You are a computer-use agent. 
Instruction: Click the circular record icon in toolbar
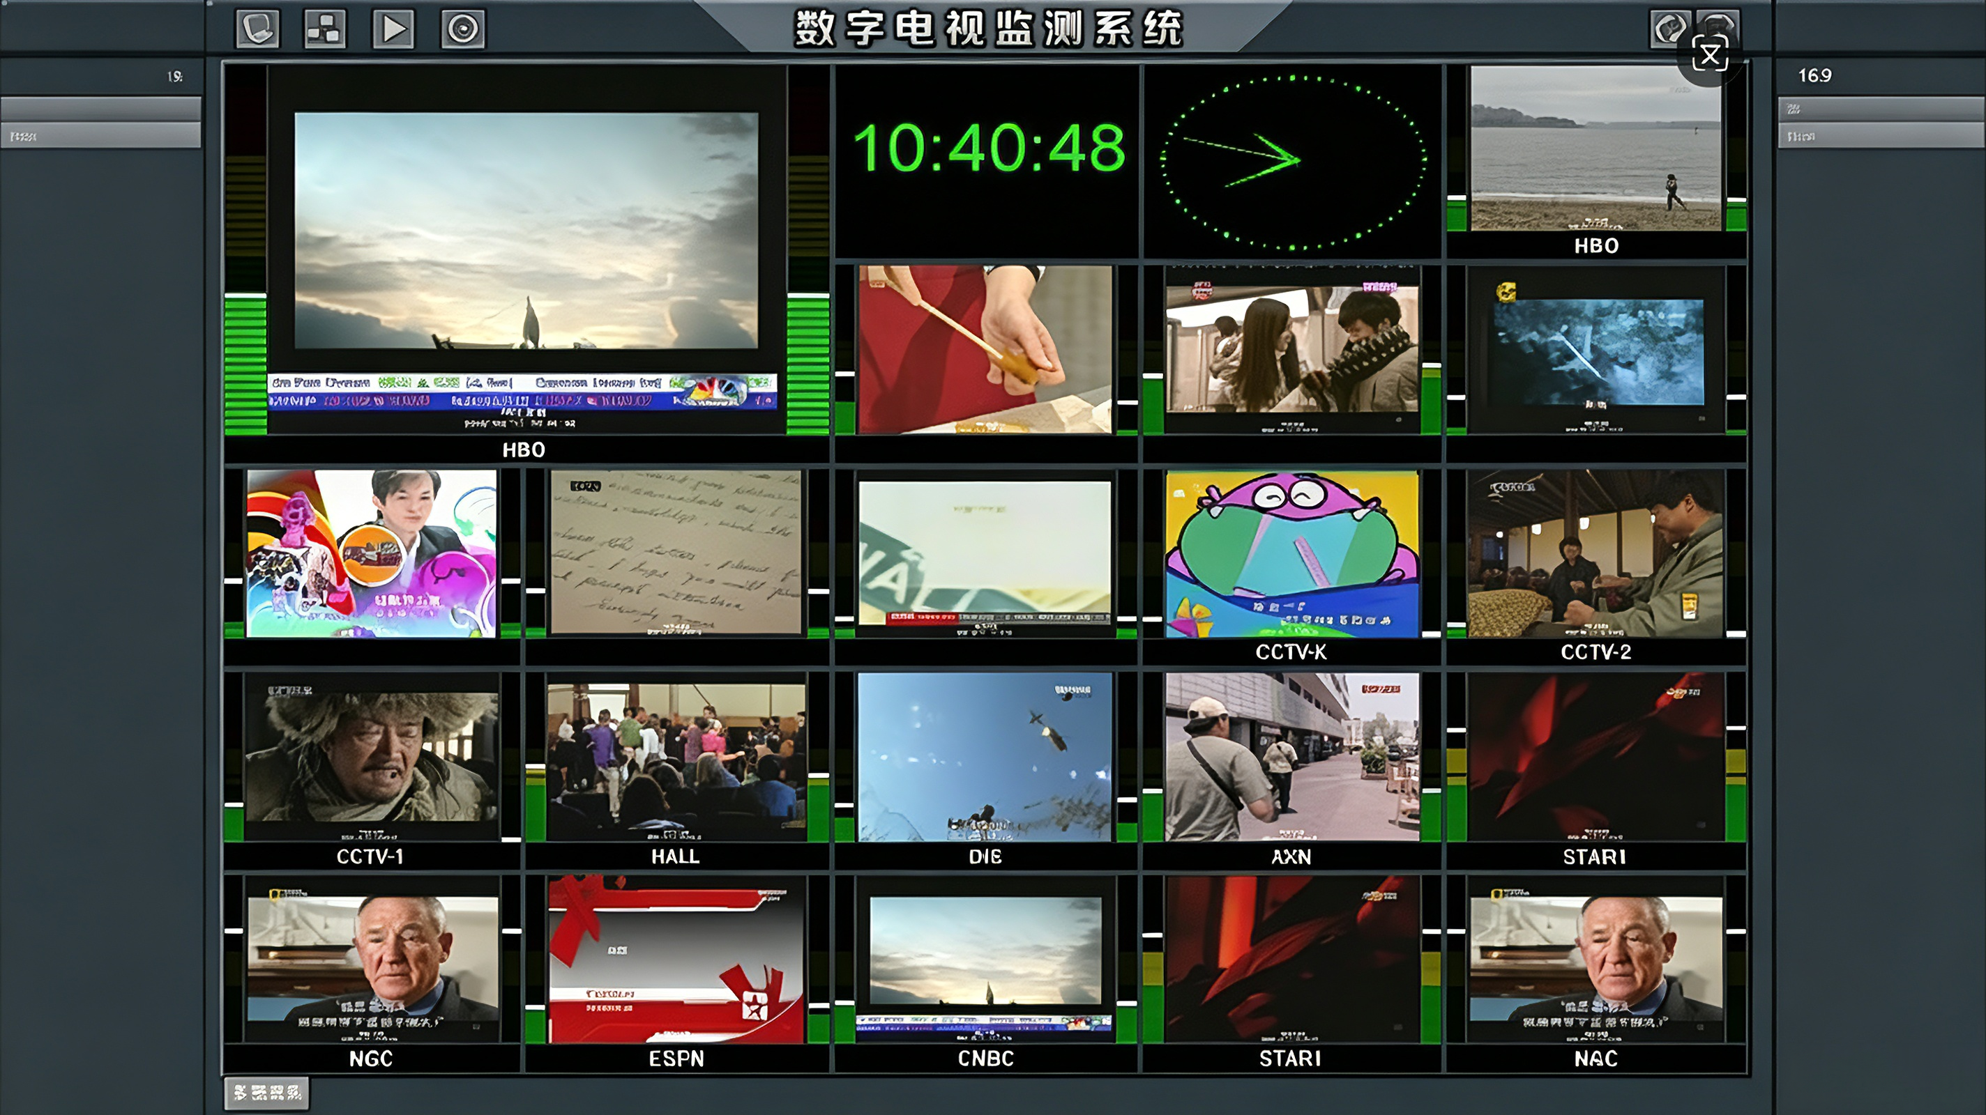coord(462,29)
